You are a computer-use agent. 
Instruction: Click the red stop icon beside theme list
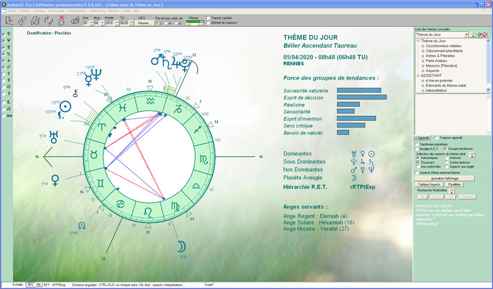[x=484, y=34]
